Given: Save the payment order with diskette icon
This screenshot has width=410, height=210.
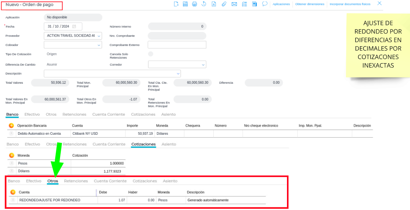Looking at the screenshot, I should tap(185, 4).
